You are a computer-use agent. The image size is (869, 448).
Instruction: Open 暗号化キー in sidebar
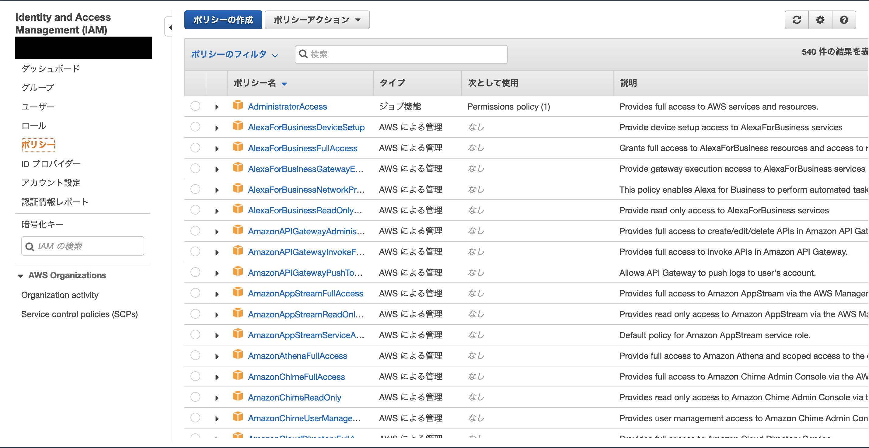coord(43,225)
